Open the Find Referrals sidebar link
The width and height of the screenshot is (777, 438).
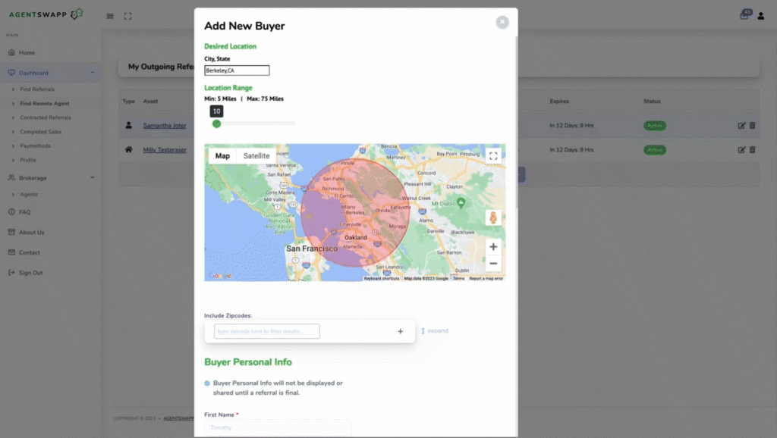click(36, 89)
